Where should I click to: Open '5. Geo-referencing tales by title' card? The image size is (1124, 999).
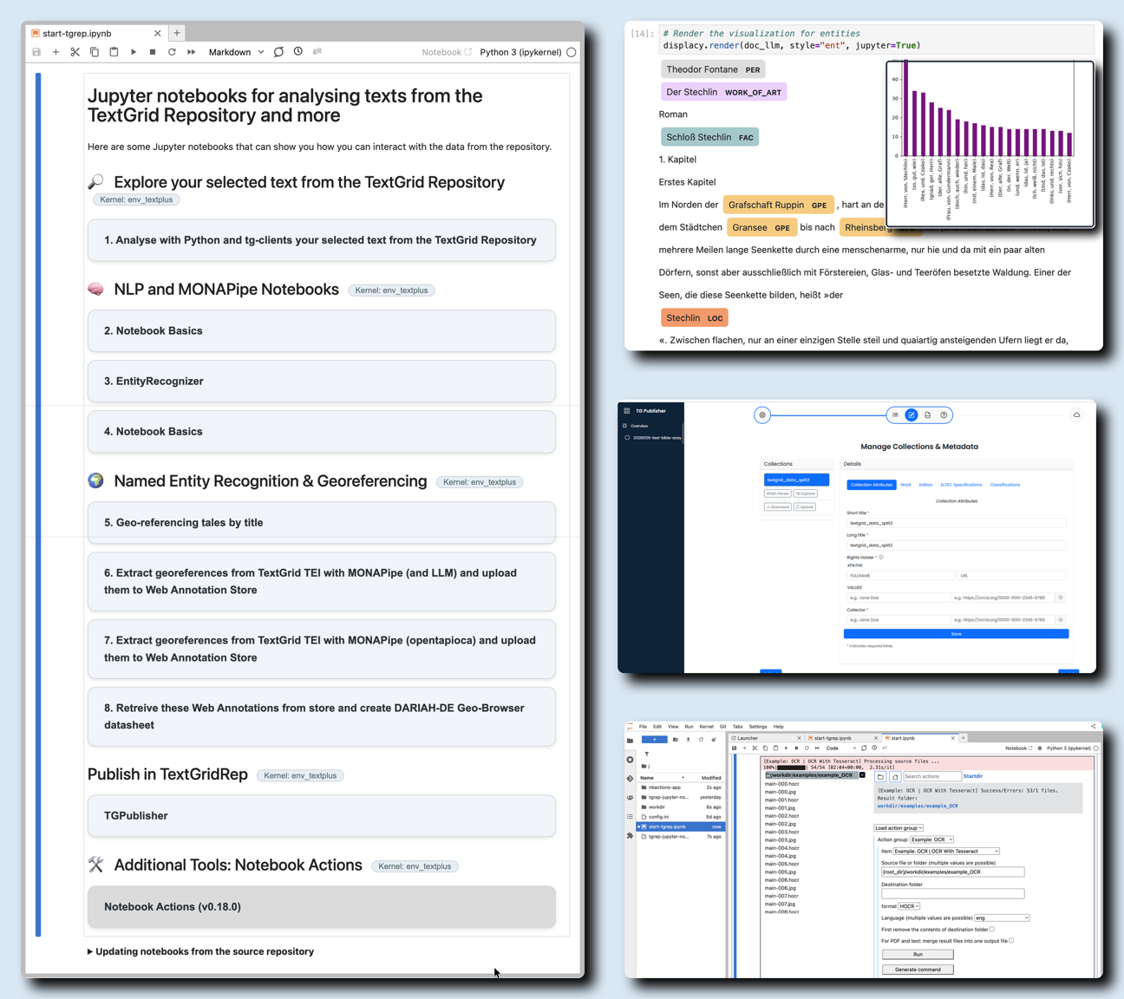pos(322,523)
